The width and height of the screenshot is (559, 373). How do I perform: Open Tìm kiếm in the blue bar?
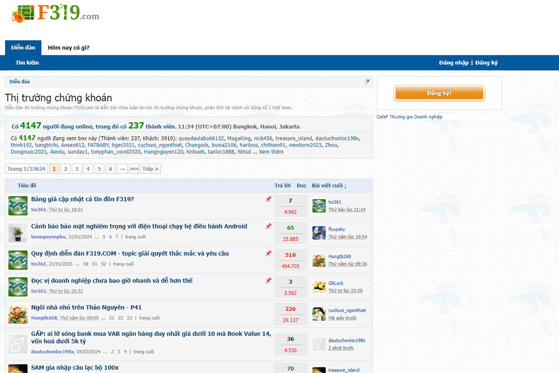click(x=27, y=62)
